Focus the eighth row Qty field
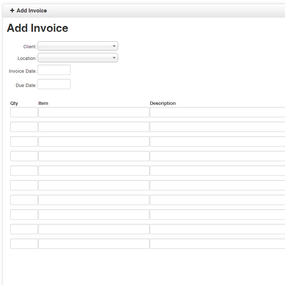The image size is (285, 285). click(24, 214)
